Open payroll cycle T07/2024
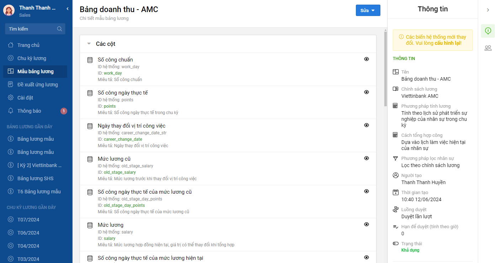Image resolution: width=497 pixels, height=263 pixels. pos(35,220)
